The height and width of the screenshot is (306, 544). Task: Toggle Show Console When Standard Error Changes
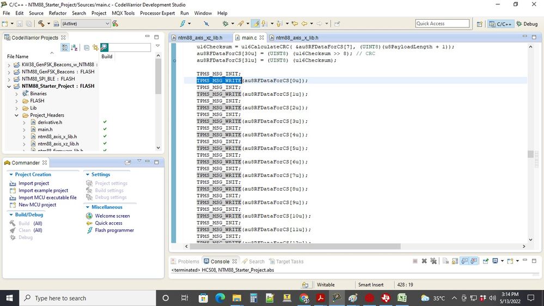[474, 261]
